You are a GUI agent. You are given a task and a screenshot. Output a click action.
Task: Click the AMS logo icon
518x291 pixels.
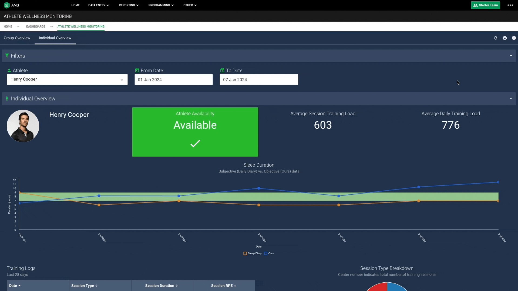pos(7,5)
